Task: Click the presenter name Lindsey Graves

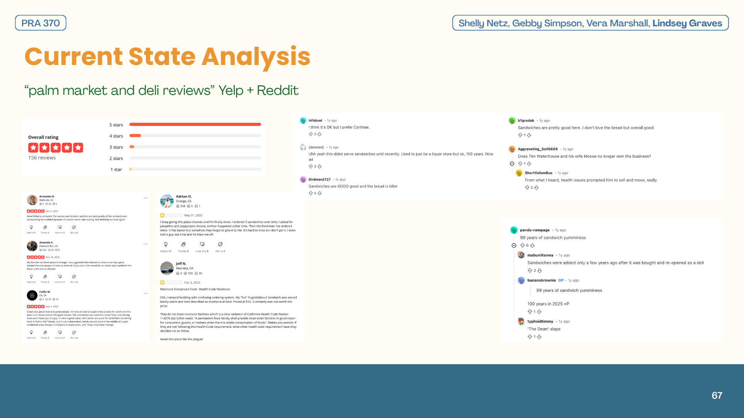Action: (687, 23)
